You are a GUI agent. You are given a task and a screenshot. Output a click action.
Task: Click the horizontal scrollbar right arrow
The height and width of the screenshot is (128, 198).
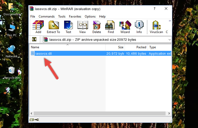pyautogui.click(x=169, y=114)
